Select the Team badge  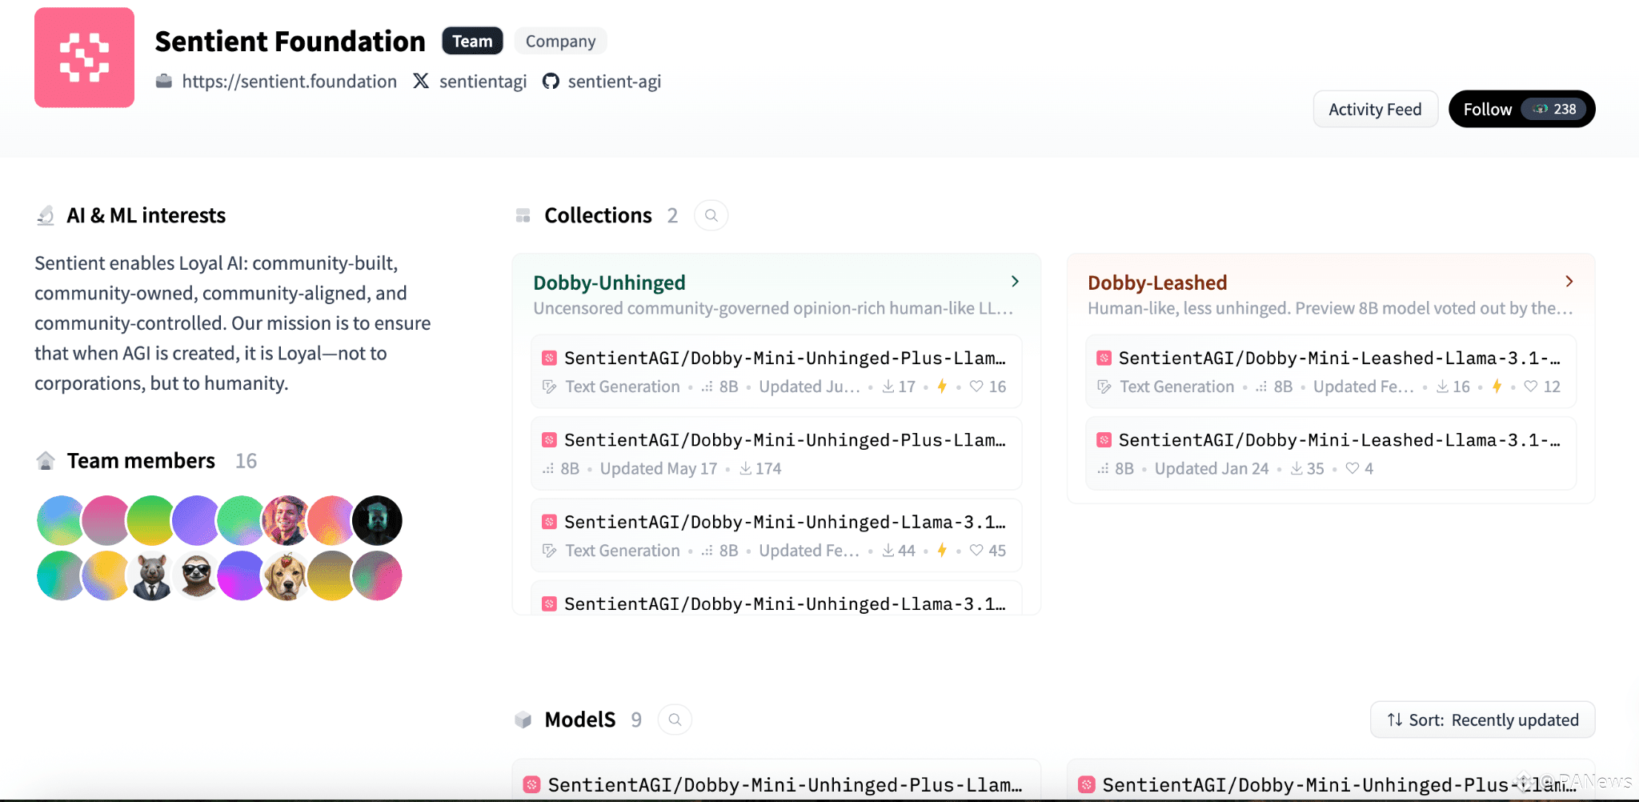pyautogui.click(x=472, y=41)
